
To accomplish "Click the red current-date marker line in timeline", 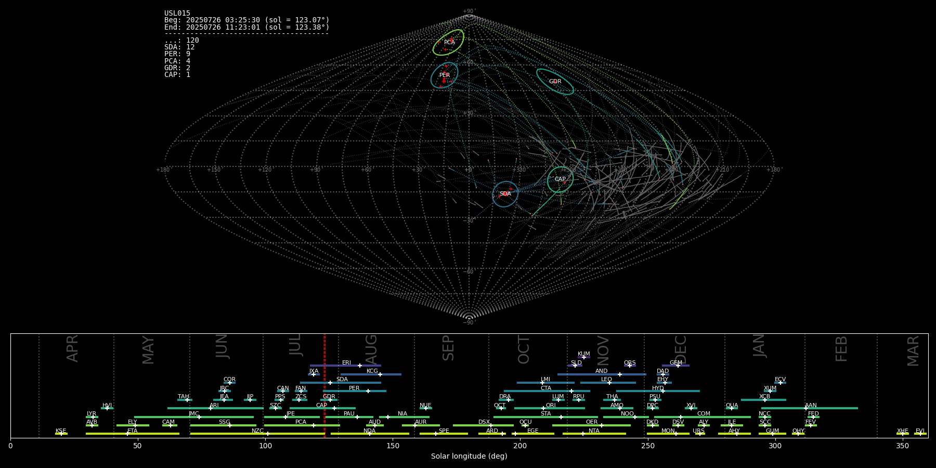I will click(324, 385).
